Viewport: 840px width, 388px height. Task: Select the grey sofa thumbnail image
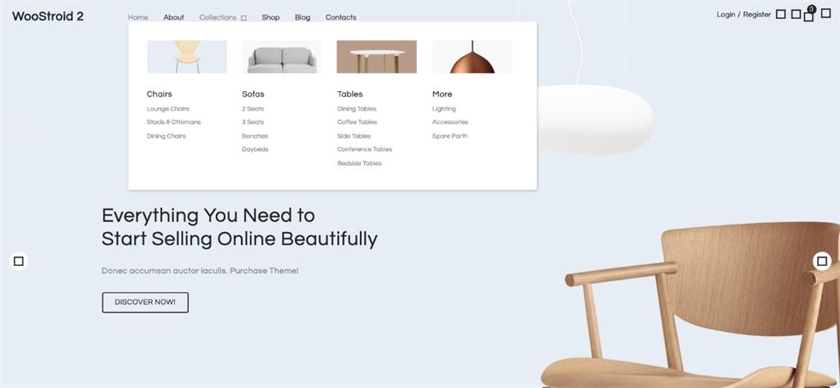click(282, 57)
